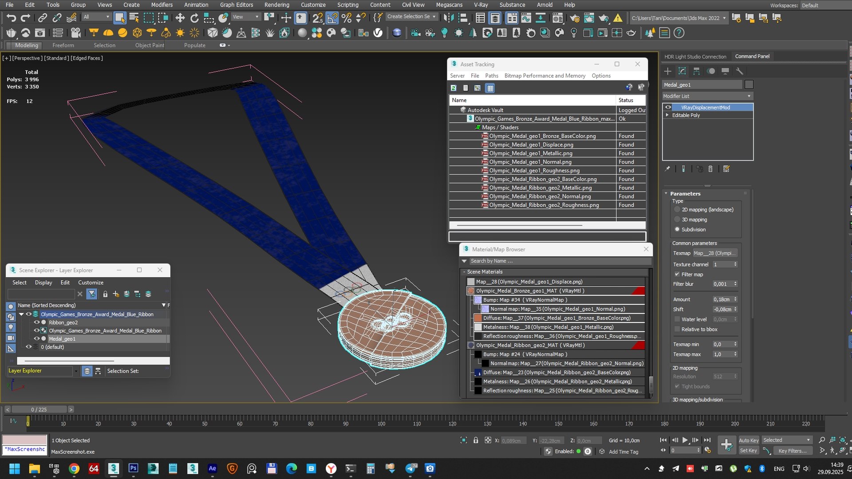This screenshot has height=479, width=852.
Task: Hide Ribbon_geo2 using its eye icon
Action: tap(37, 322)
